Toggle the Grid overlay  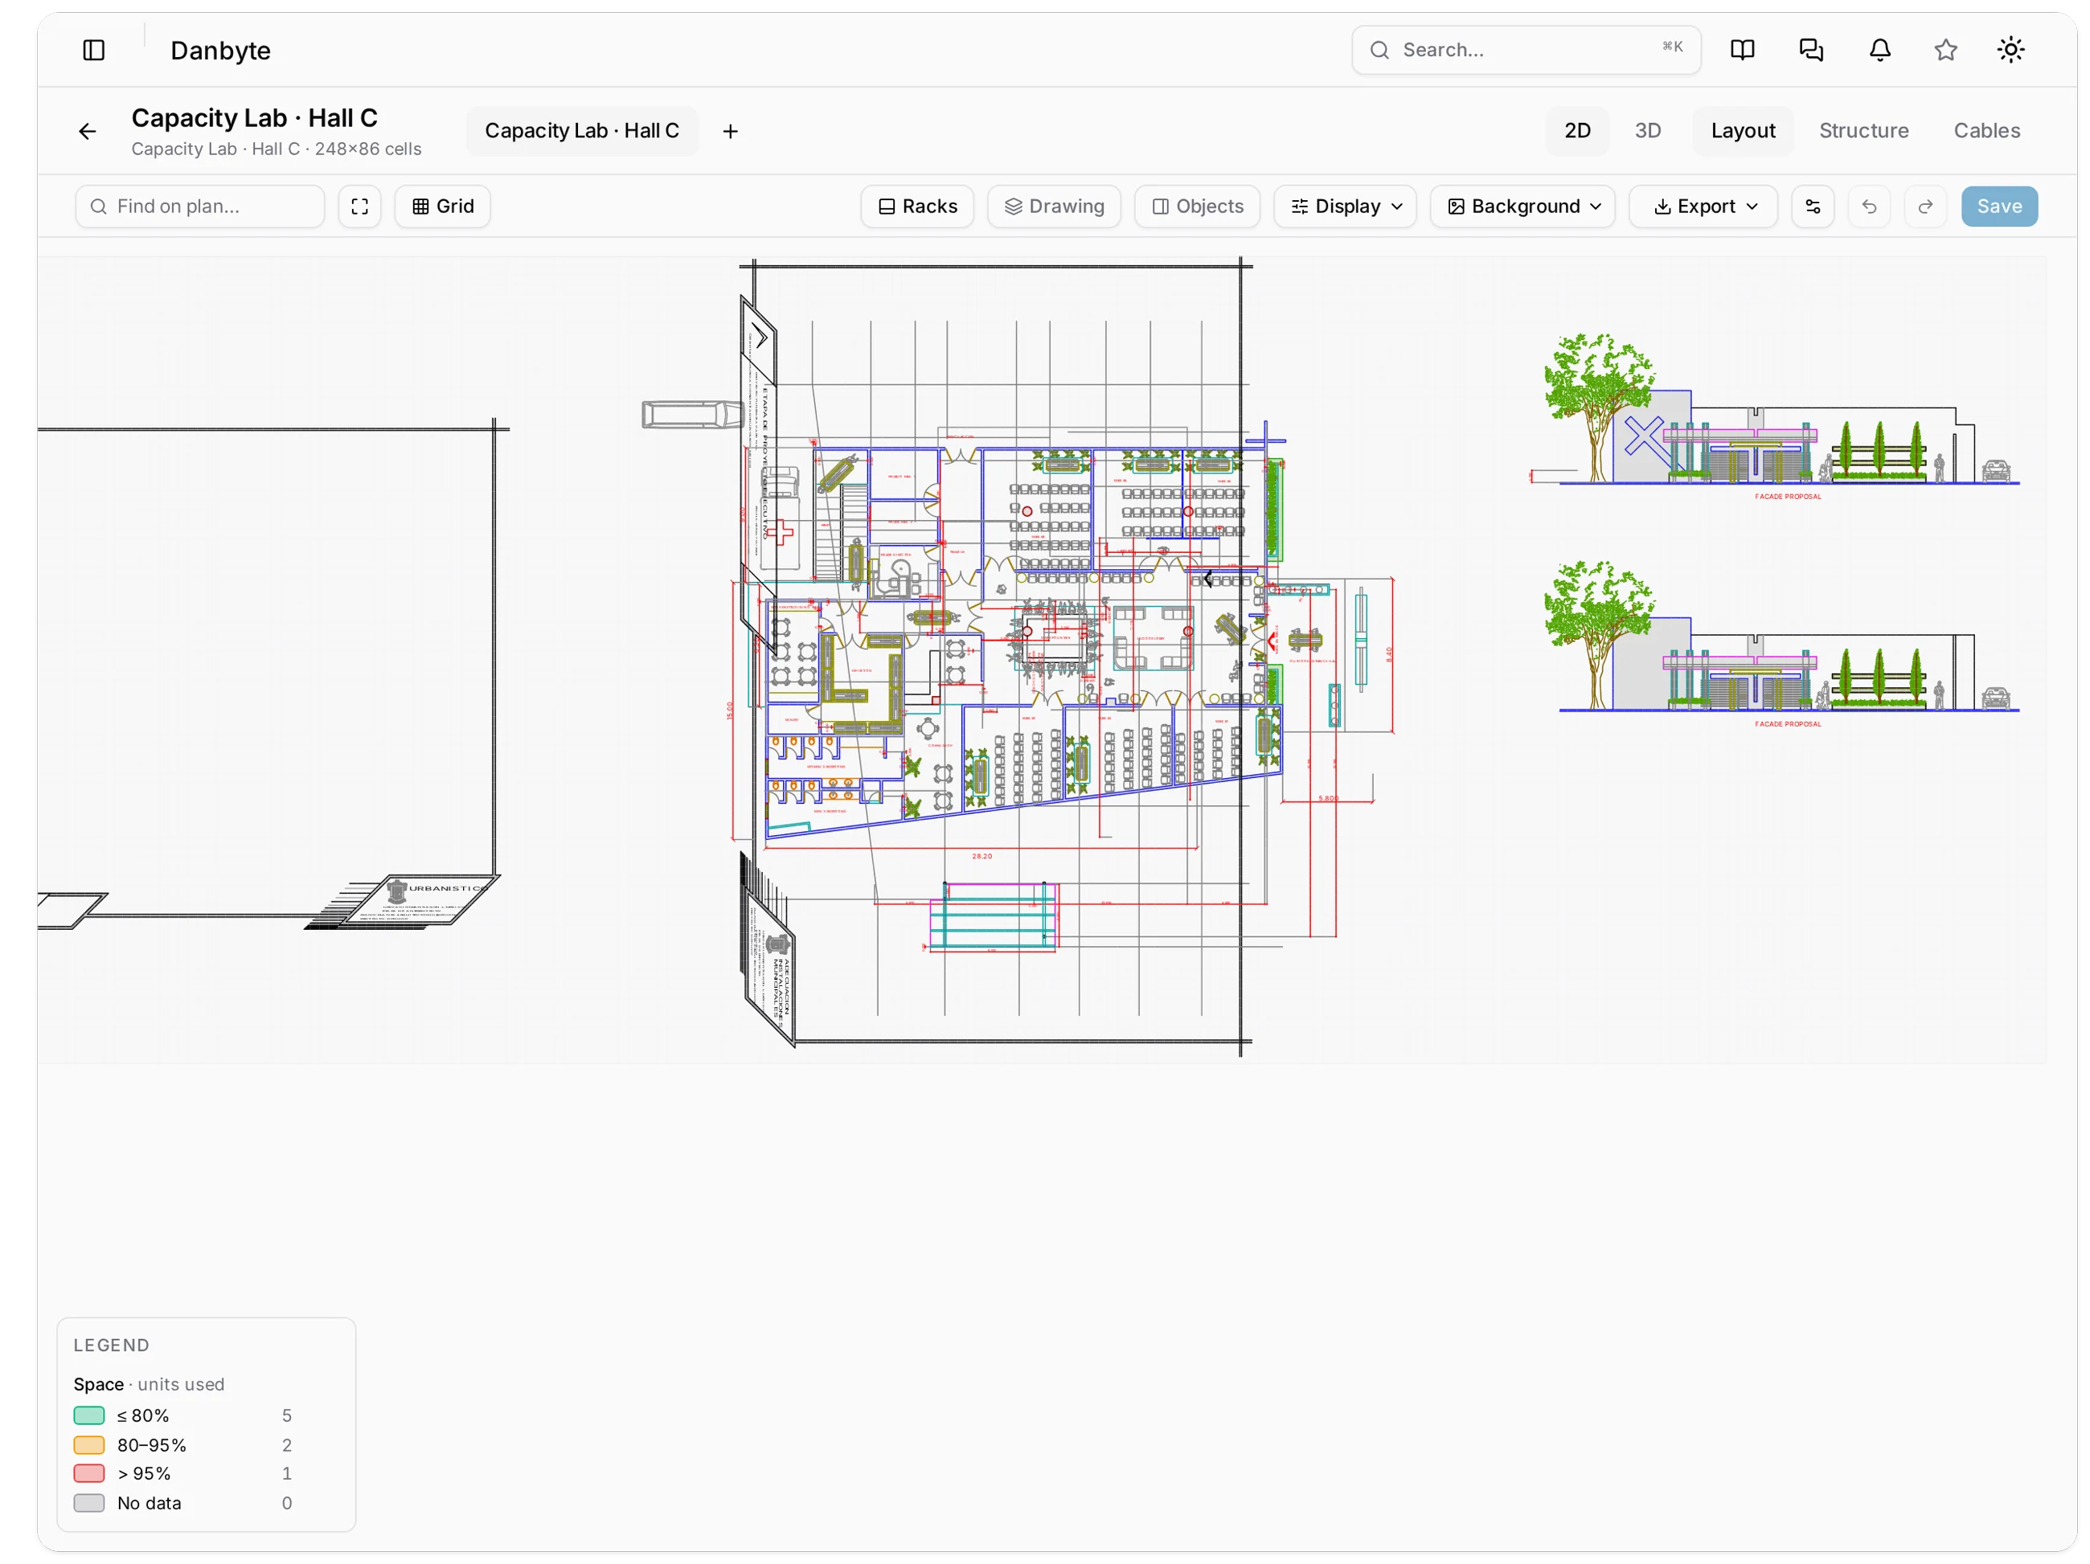[442, 206]
